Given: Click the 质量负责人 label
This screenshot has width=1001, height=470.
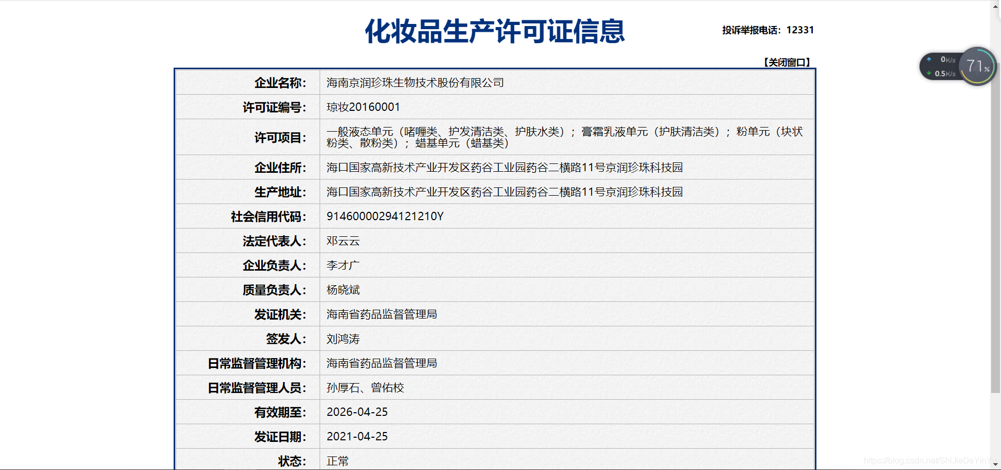Looking at the screenshot, I should tap(274, 290).
